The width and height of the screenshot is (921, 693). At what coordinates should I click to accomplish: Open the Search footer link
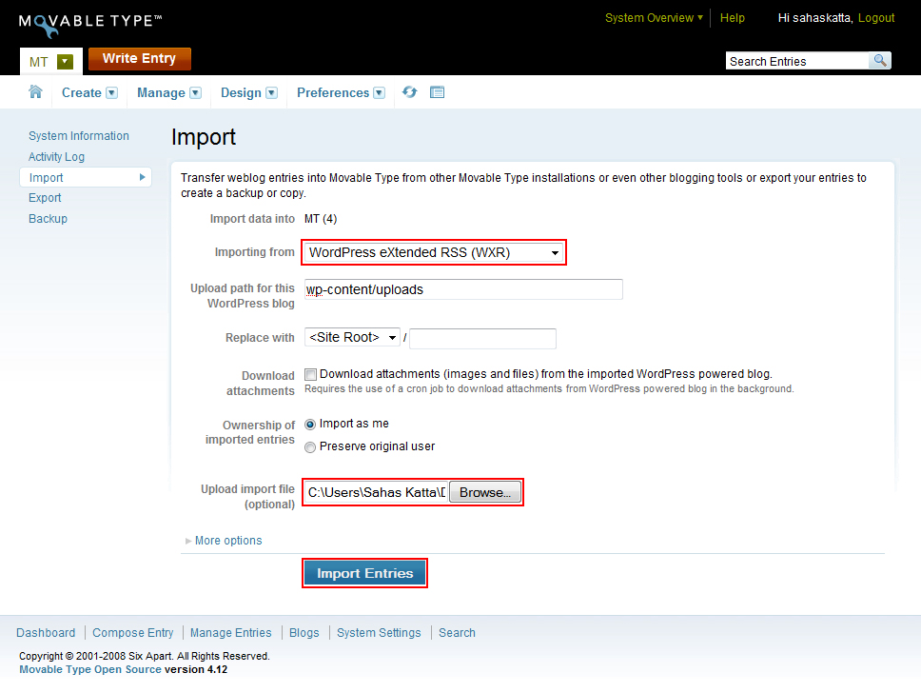tap(457, 633)
